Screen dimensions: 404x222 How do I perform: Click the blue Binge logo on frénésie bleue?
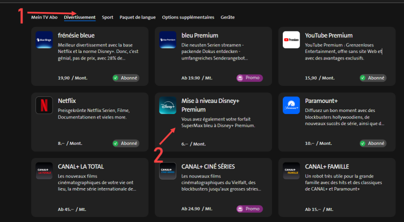(44, 40)
